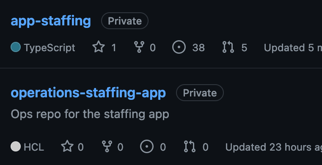This screenshot has width=322, height=165.
Task: Click the HCL language label
Action: click(x=34, y=147)
